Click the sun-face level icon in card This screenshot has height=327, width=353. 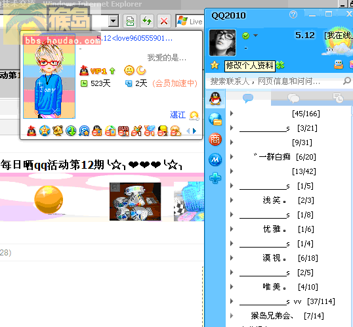[129, 70]
